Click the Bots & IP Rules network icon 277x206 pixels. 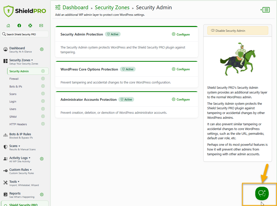pyautogui.click(x=5, y=135)
